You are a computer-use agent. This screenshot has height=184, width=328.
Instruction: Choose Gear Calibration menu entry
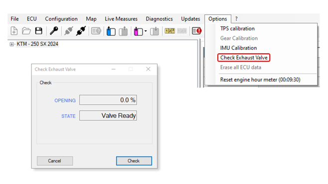pos(239,38)
